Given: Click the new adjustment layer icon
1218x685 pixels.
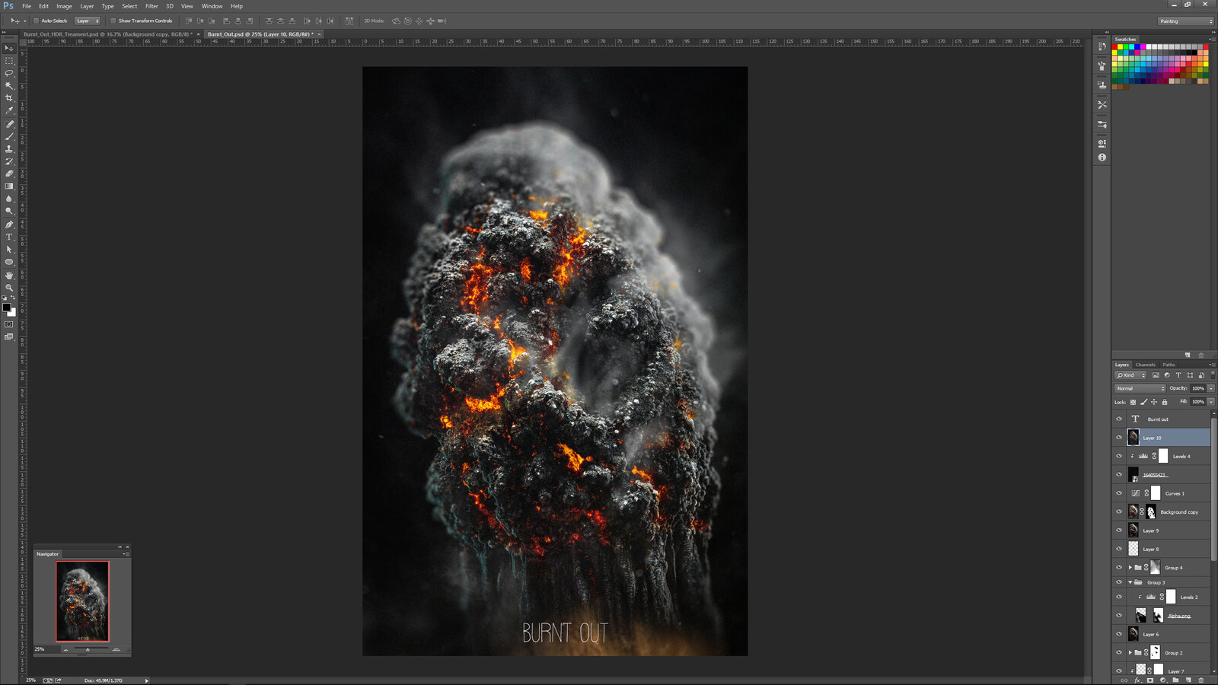Looking at the screenshot, I should [x=1163, y=680].
